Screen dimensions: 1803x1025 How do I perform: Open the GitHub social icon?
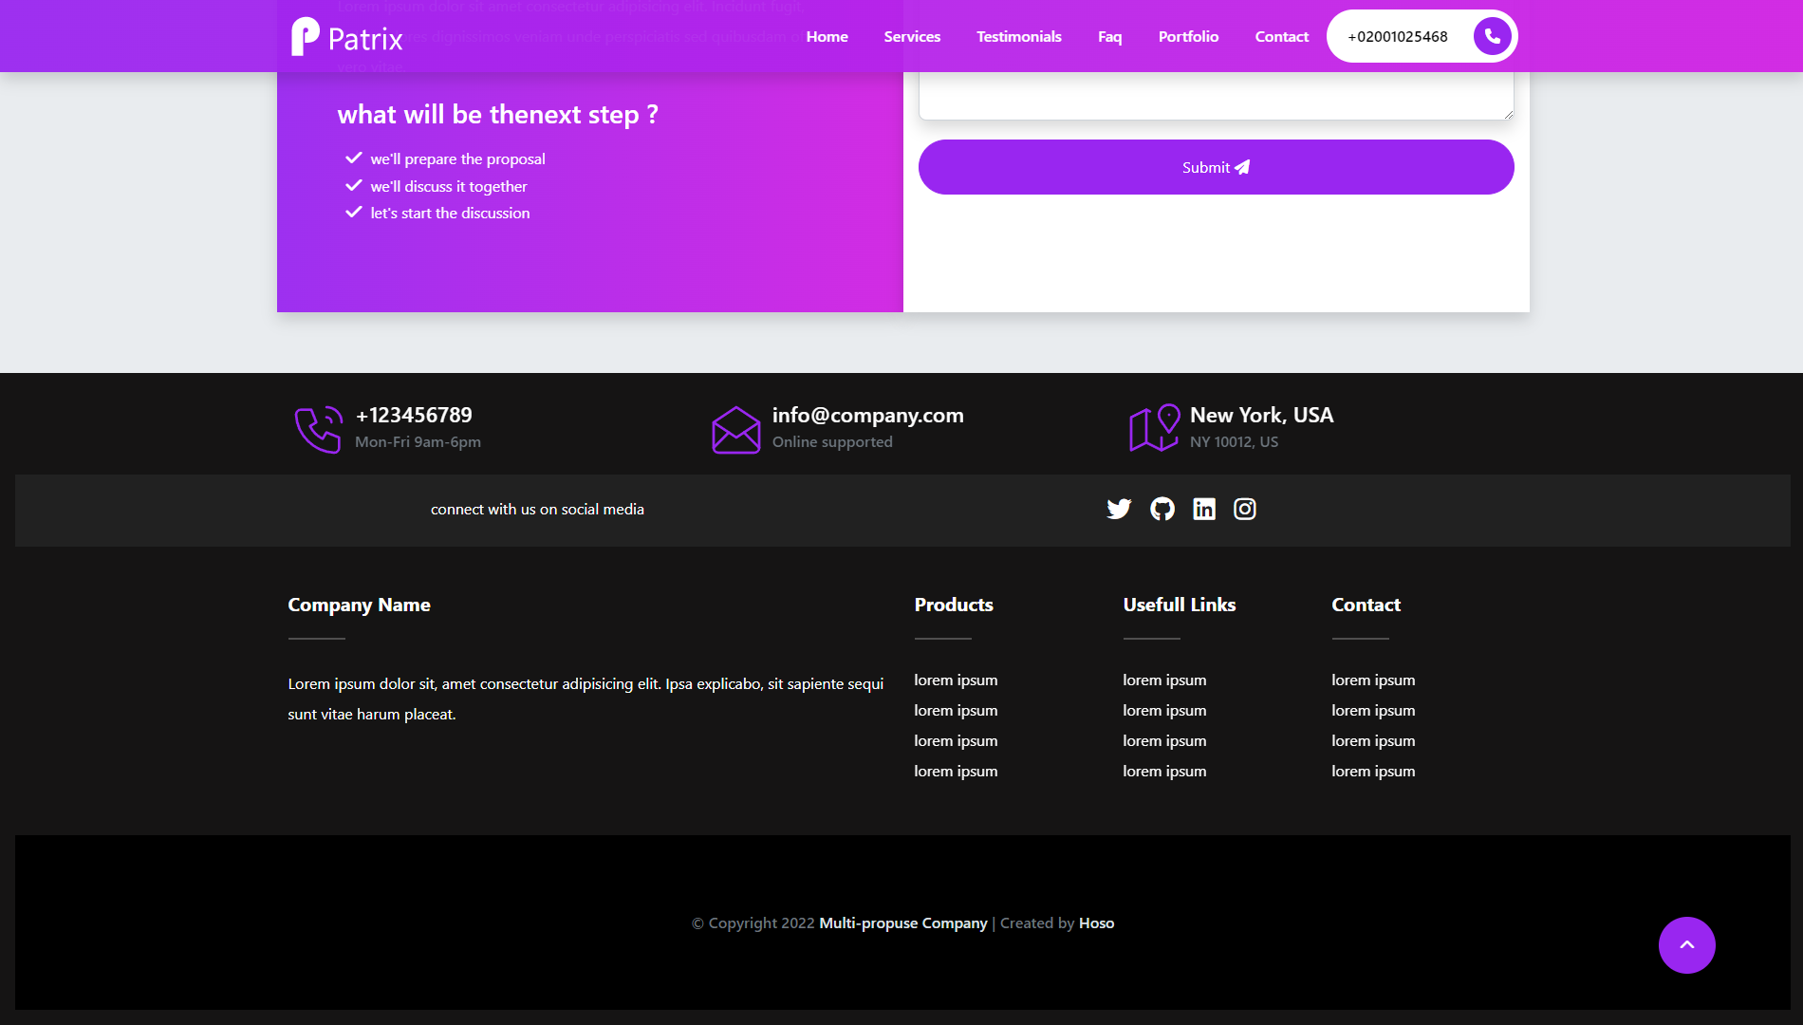(x=1162, y=509)
